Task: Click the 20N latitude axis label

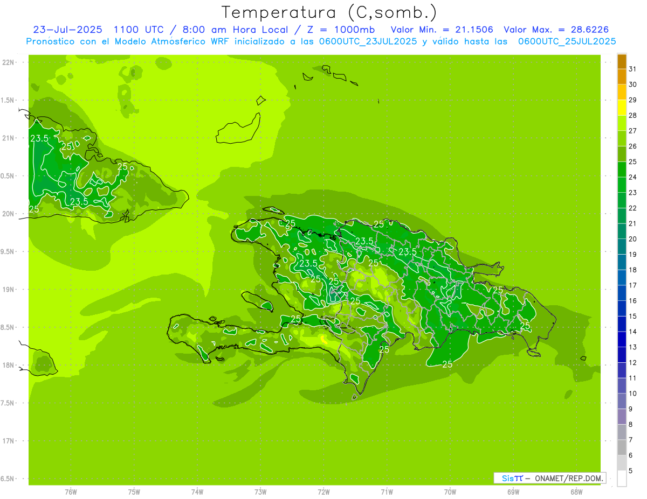Action: pos(8,214)
